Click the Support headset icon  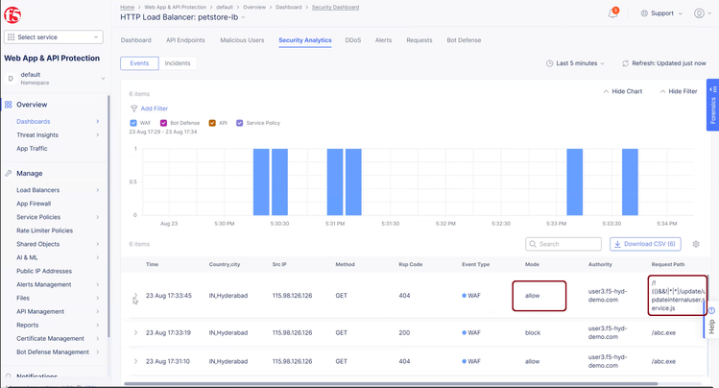[x=643, y=13]
